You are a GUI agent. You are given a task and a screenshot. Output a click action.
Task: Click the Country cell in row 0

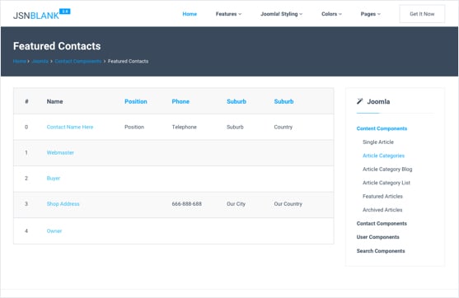point(283,127)
